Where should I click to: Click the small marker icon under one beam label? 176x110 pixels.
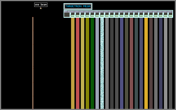click(x=41, y=8)
